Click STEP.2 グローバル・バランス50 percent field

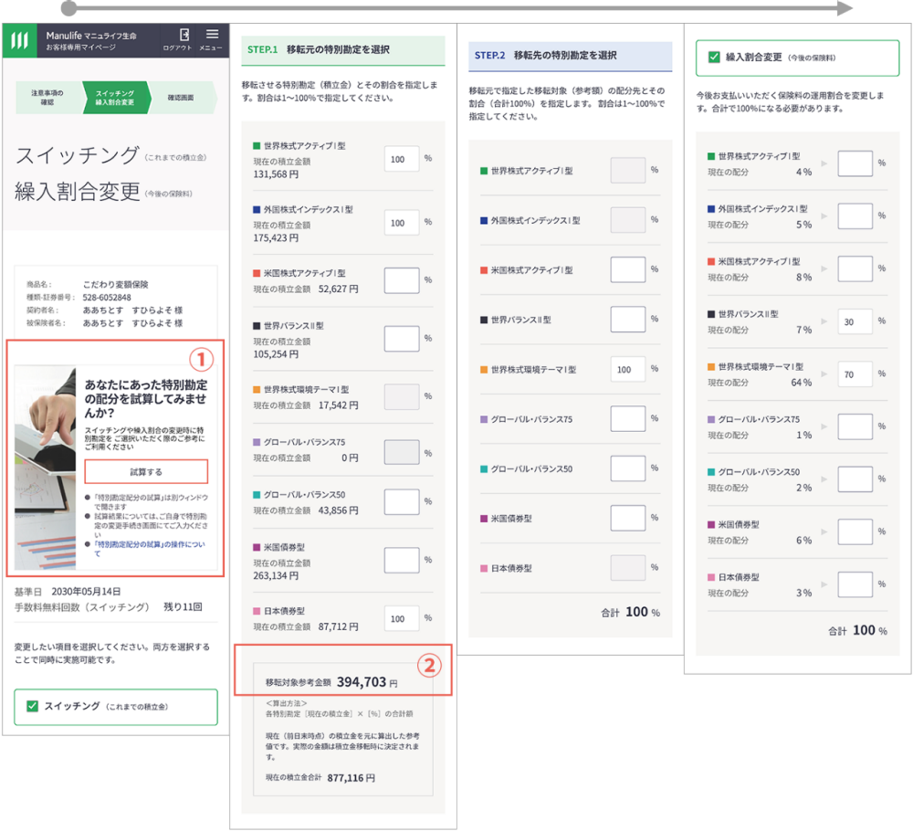click(628, 468)
